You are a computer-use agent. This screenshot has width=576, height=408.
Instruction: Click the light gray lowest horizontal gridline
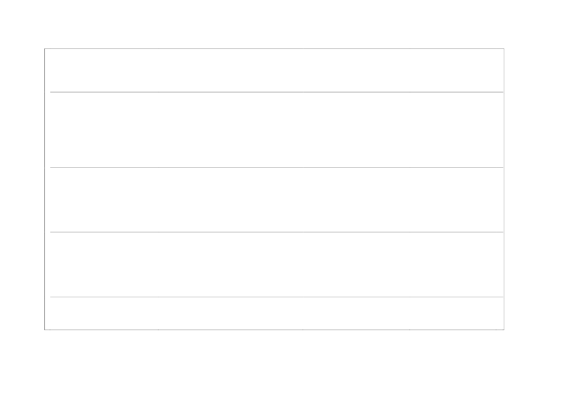pos(276,297)
